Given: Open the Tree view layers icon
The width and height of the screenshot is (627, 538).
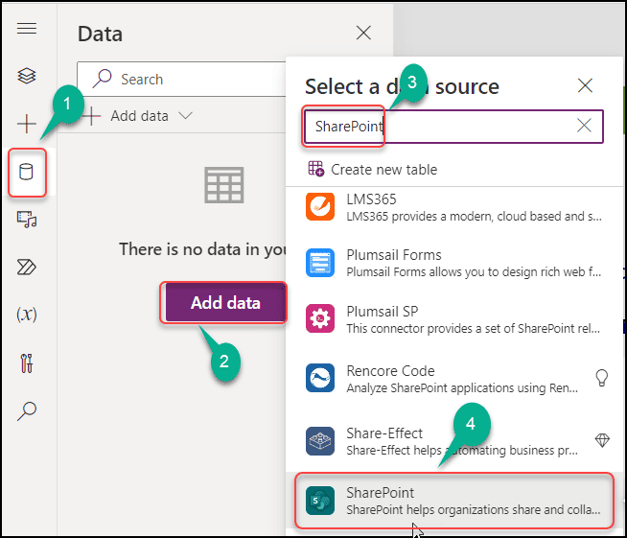Looking at the screenshot, I should pyautogui.click(x=27, y=76).
